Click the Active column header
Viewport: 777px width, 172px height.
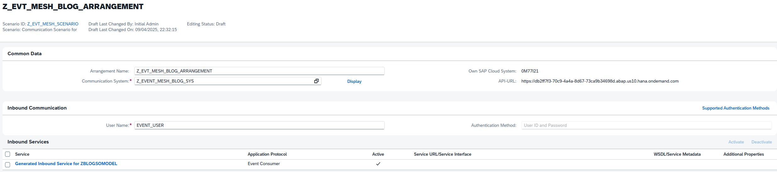[378, 154]
